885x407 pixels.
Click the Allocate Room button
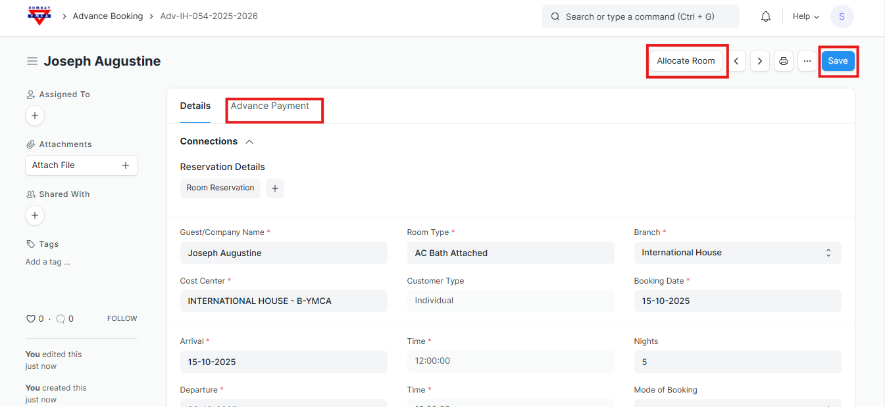coord(686,61)
